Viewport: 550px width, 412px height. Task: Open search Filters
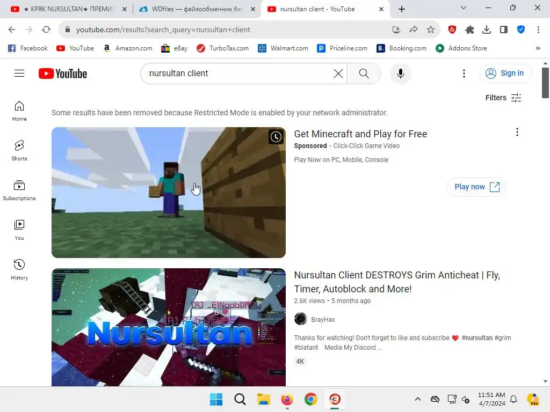point(503,98)
